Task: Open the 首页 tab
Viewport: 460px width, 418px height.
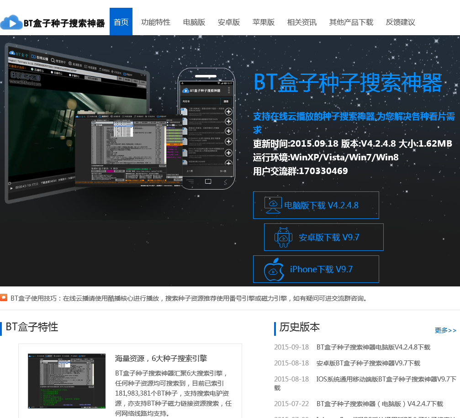Action: click(121, 21)
